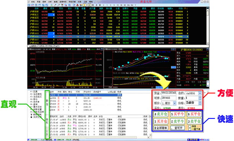234x141 pixels.
Task: Click the 查可开 button
Action: 177,128
